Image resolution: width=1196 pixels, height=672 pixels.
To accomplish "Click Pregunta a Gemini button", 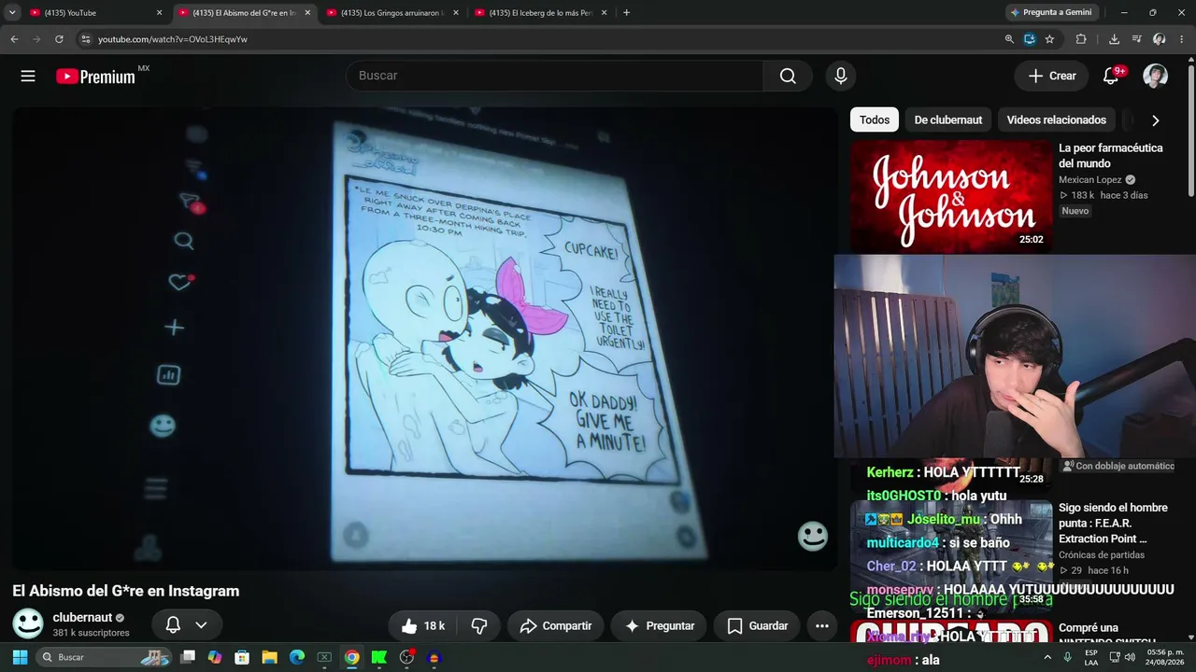I will pos(1050,13).
